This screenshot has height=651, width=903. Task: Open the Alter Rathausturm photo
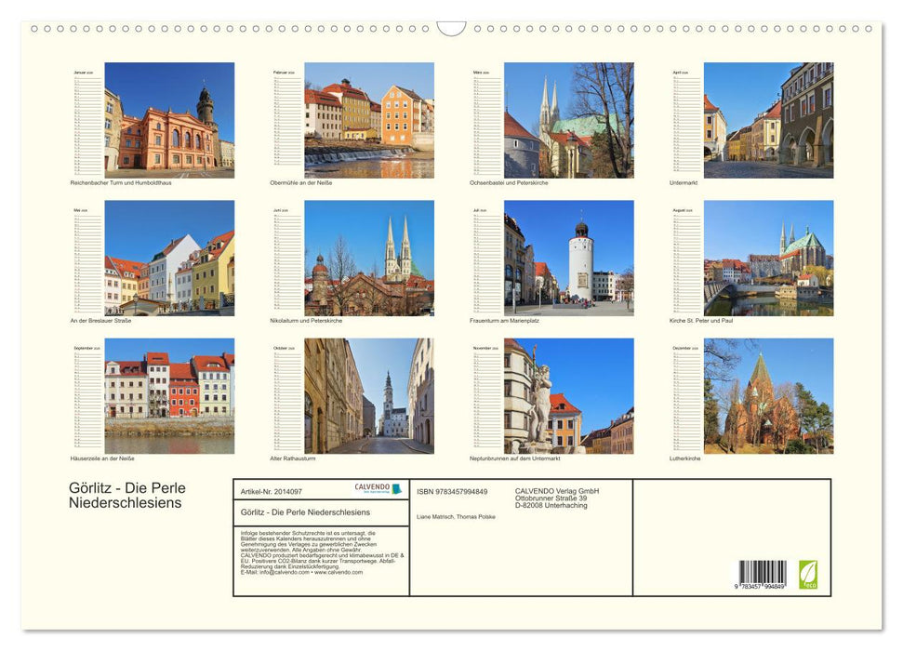tap(368, 395)
